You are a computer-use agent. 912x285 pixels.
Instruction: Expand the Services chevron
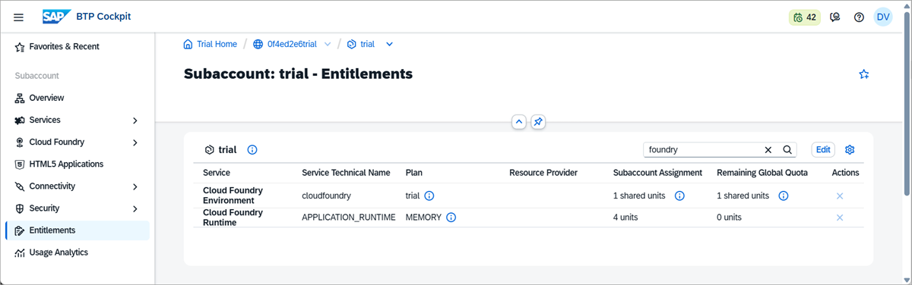(135, 121)
